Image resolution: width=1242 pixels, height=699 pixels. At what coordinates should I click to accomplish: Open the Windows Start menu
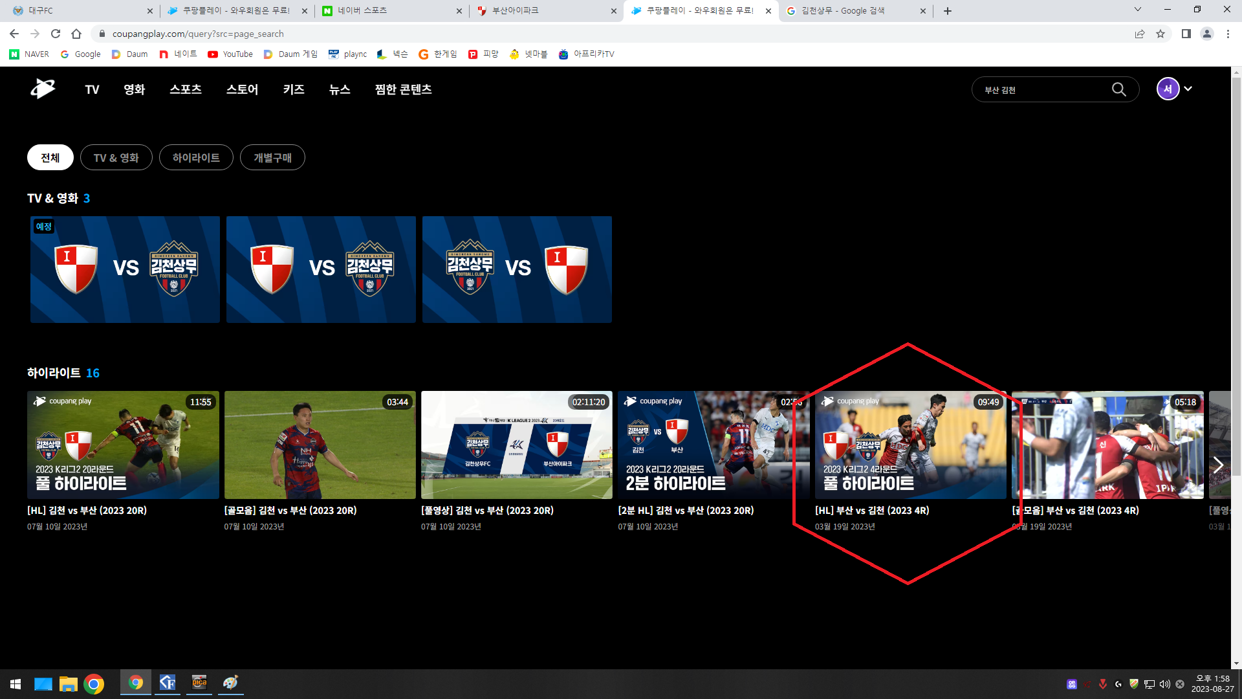point(16,684)
